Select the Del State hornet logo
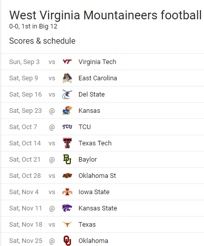 [67, 95]
